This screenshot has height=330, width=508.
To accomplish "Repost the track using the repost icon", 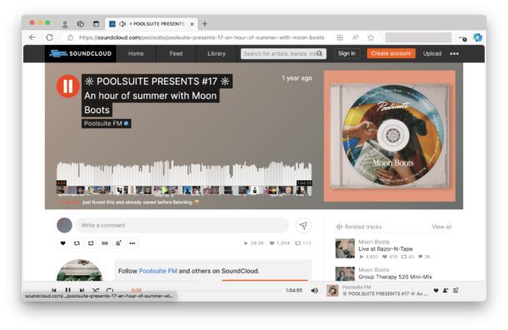I will click(77, 244).
